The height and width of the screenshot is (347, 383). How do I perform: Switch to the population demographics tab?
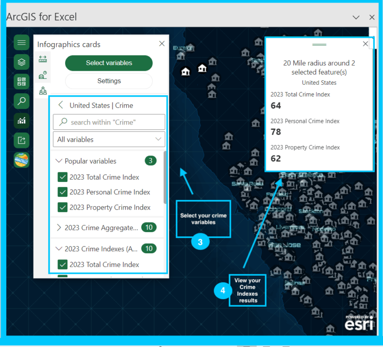tap(42, 90)
